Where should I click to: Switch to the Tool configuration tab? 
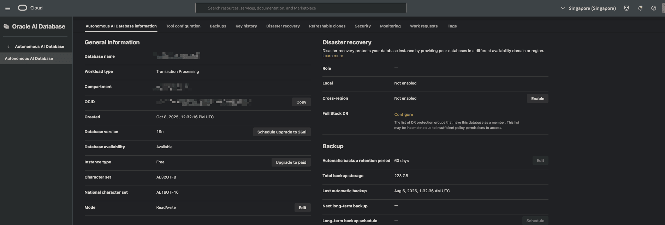click(x=183, y=26)
